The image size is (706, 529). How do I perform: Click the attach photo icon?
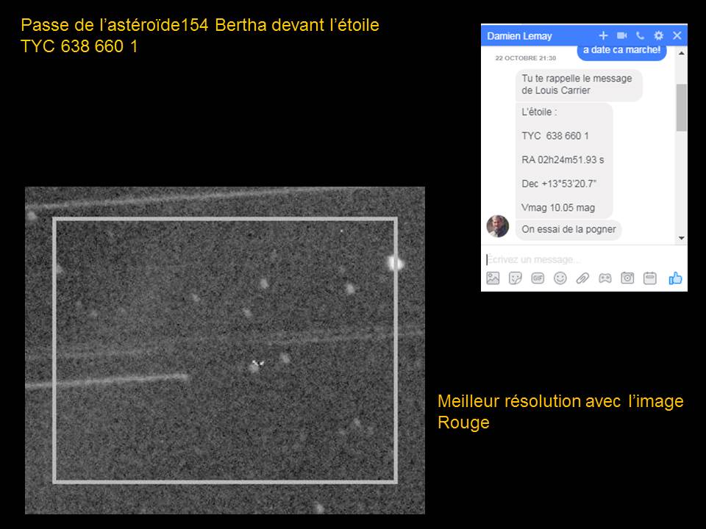493,278
